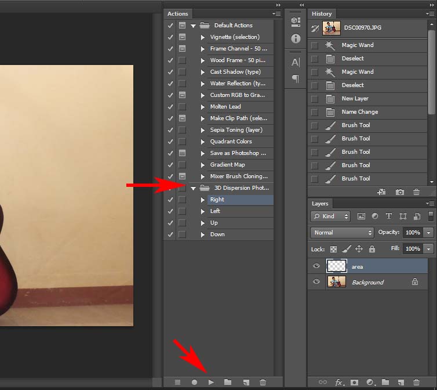Click the Begin recording circle in Actions panel

pyautogui.click(x=194, y=382)
